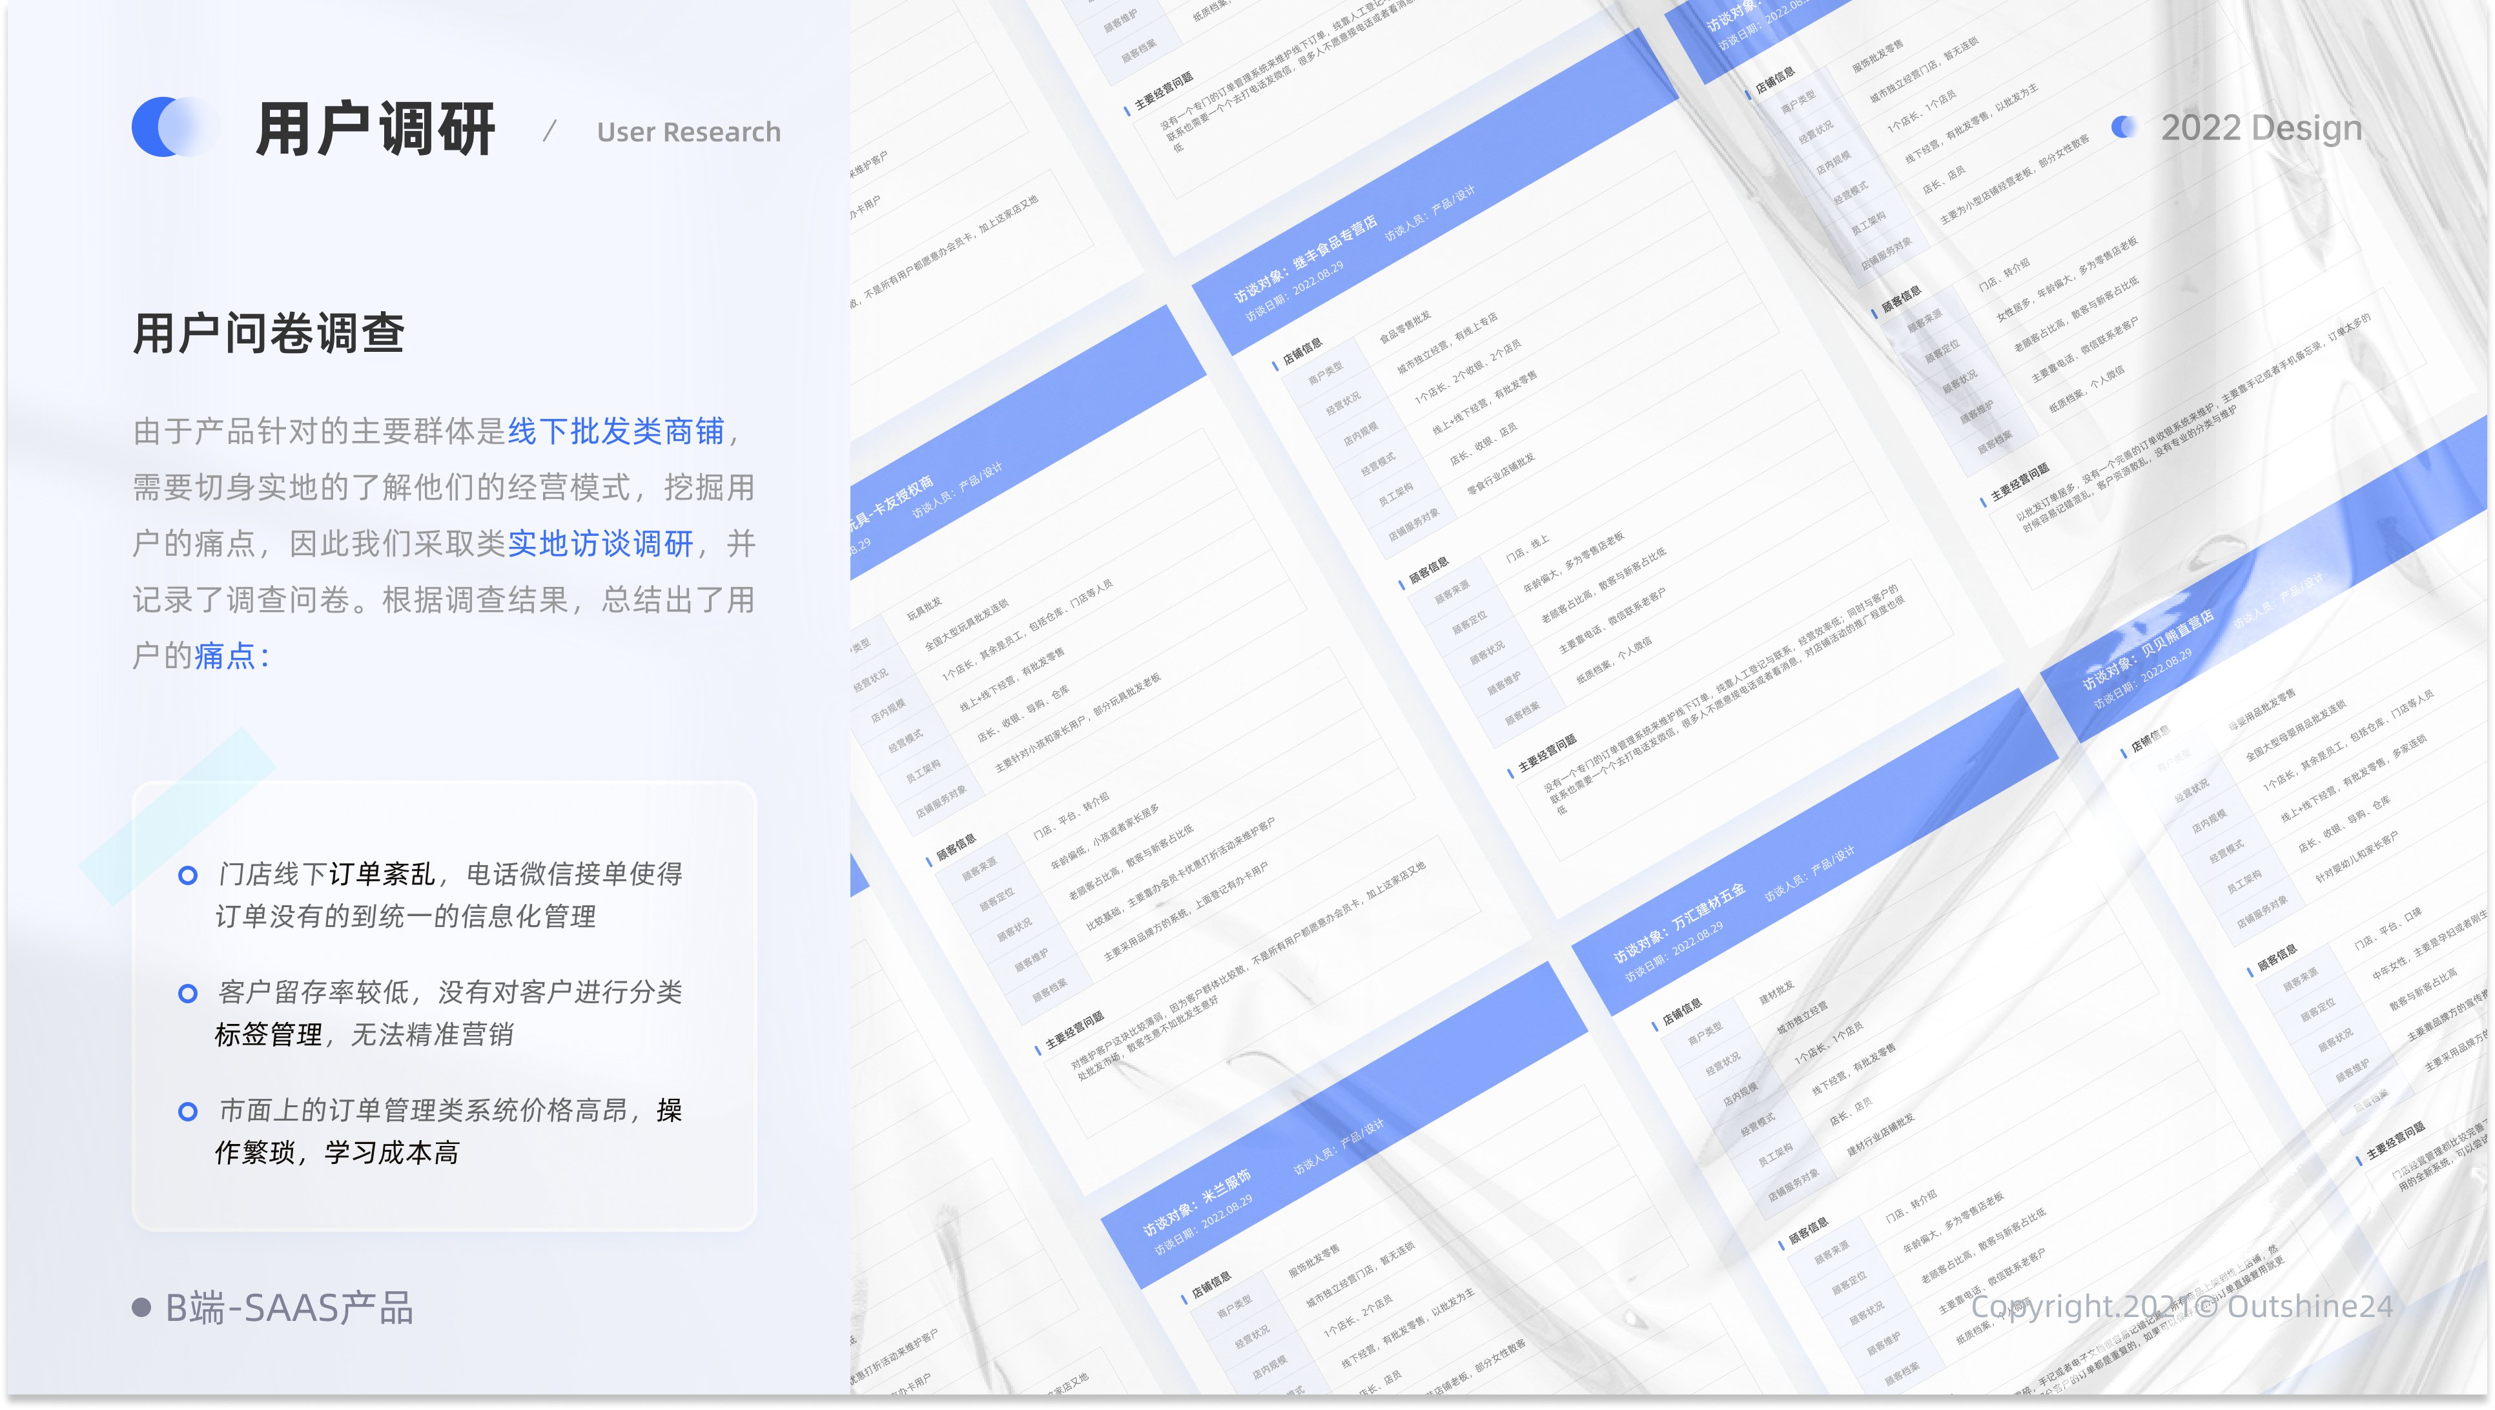Select the User Research menu label

pyautogui.click(x=688, y=132)
